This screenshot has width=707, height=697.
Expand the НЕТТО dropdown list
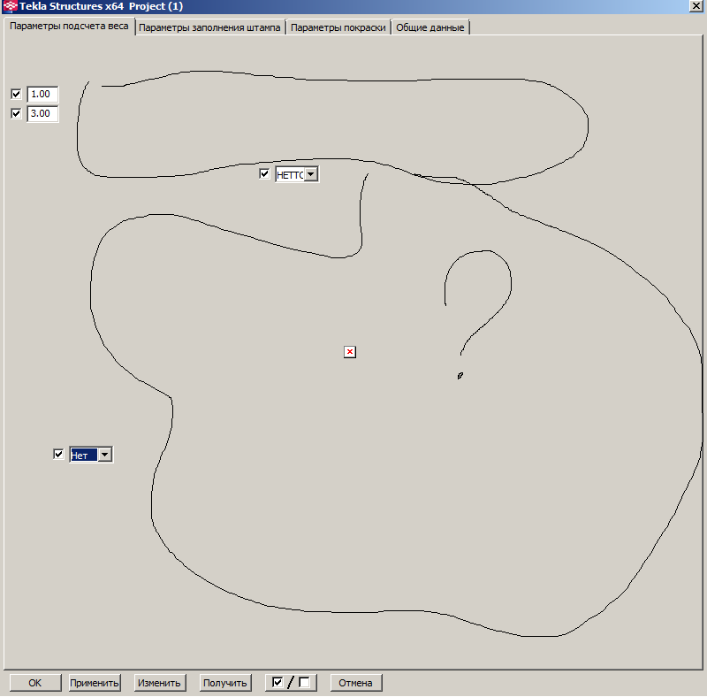[310, 175]
